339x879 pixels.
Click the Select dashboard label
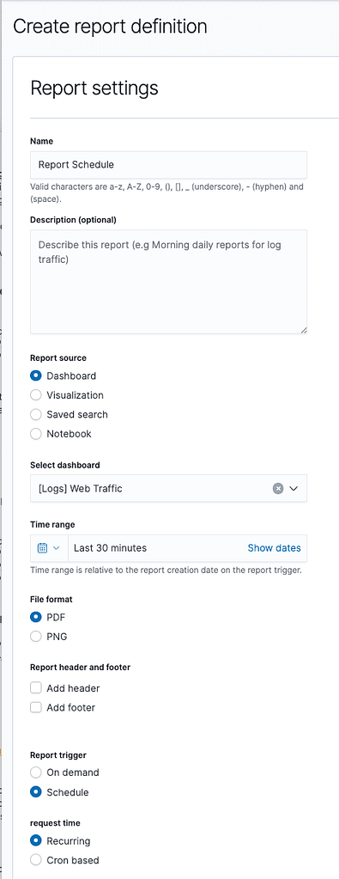pyautogui.click(x=65, y=465)
